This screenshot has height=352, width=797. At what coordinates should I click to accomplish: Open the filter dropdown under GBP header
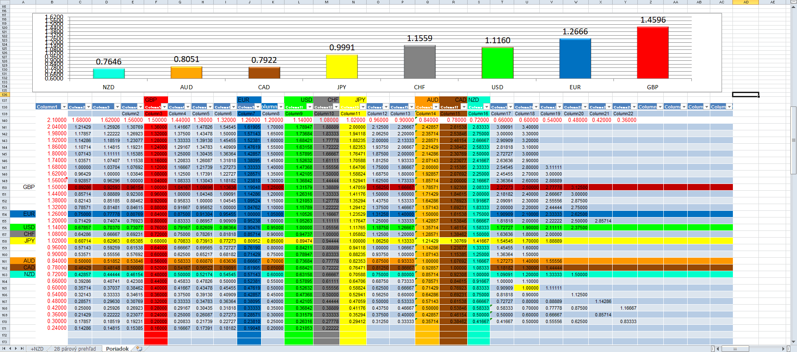click(x=164, y=107)
